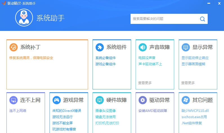This screenshot has width=224, height=133.
Task: Click the 显示异常 monitor icon
Action: 186,47
